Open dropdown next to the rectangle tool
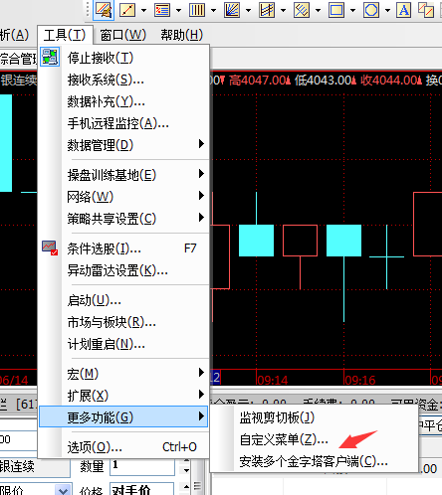 [x=352, y=10]
